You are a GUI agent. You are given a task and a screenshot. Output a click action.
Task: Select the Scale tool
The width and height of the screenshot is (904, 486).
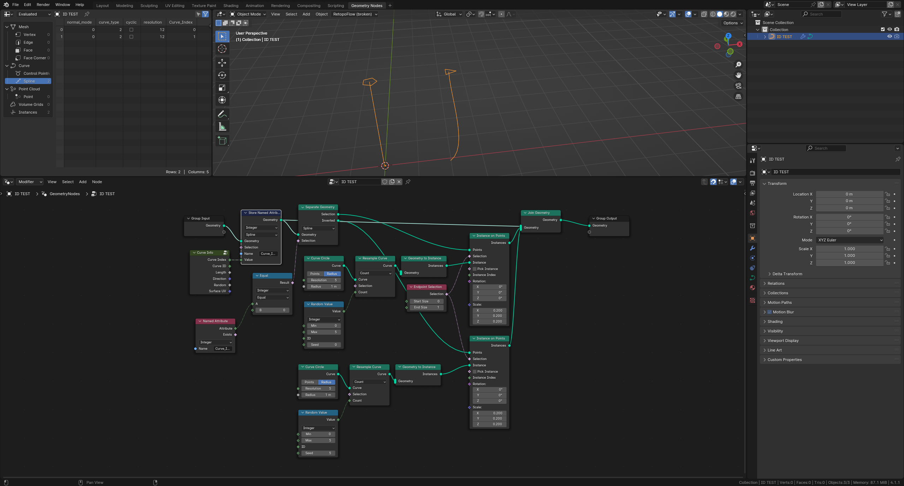click(x=222, y=88)
